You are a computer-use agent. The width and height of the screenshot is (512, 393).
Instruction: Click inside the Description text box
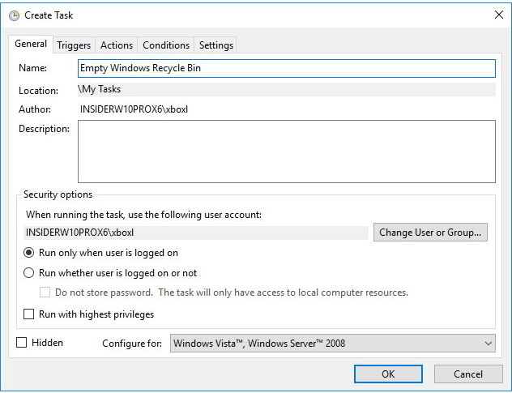click(286, 152)
